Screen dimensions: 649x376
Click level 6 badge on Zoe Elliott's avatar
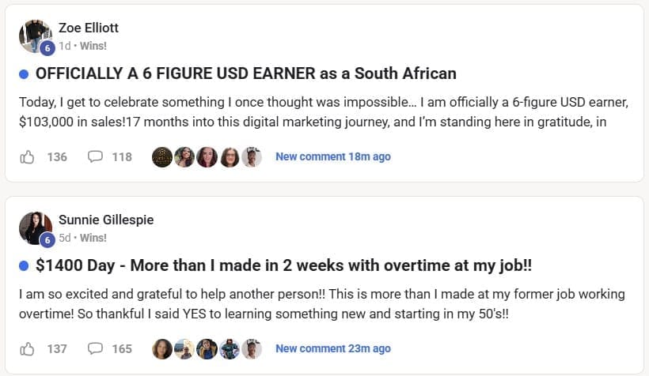click(x=47, y=47)
